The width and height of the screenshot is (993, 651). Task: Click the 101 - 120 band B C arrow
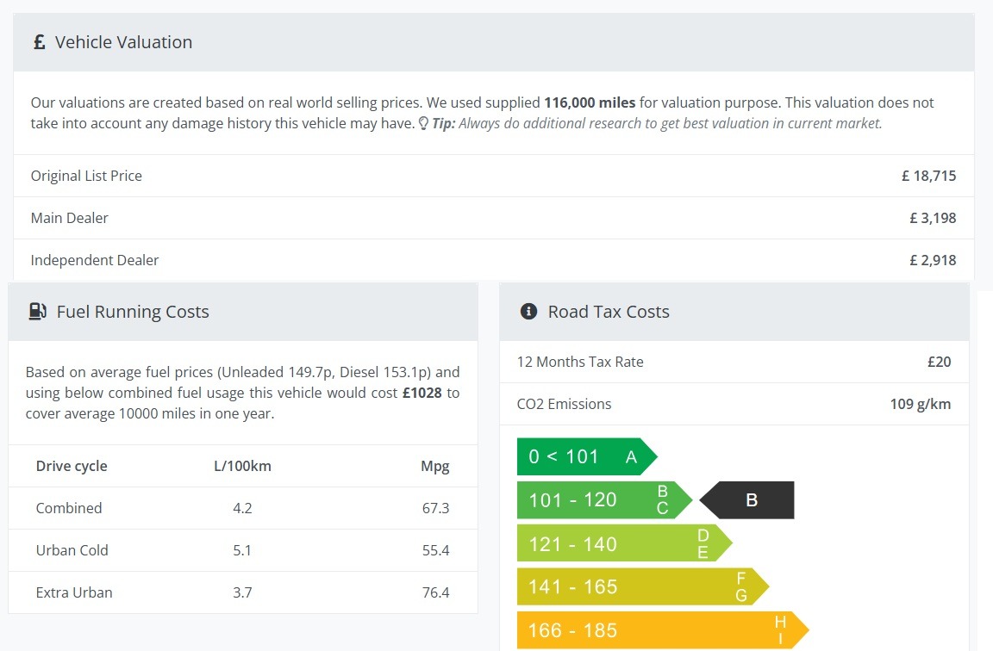pos(605,499)
